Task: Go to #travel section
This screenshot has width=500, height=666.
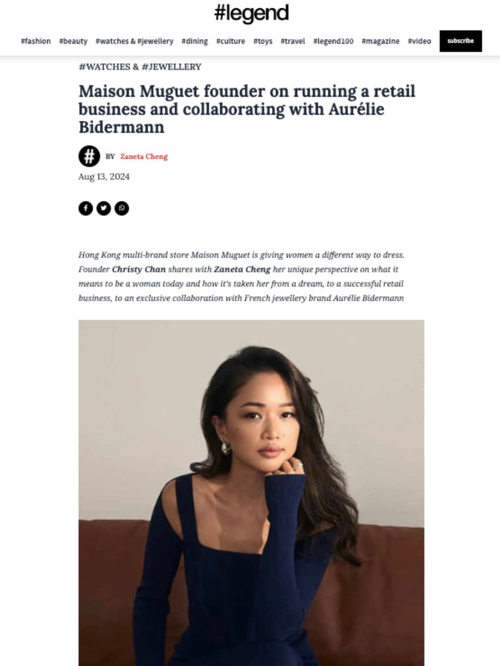Action: tap(292, 41)
